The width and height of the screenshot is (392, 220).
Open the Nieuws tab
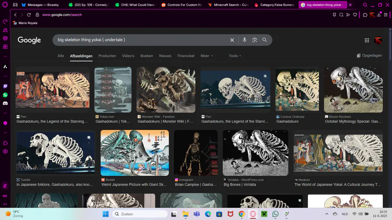point(165,56)
